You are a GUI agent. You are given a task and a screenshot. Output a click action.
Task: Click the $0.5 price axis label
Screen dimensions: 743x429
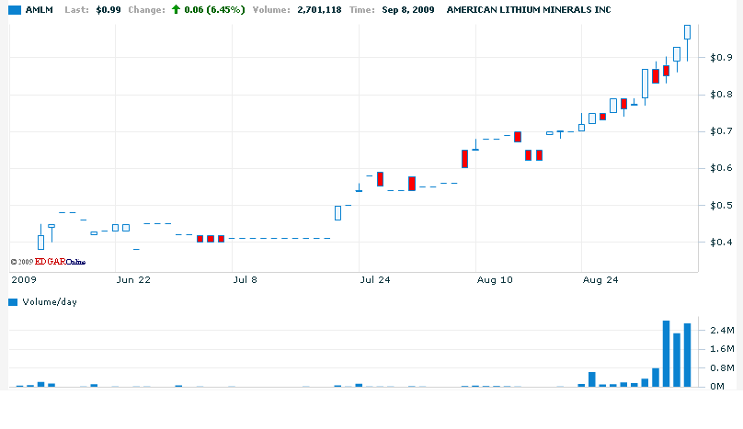point(721,206)
